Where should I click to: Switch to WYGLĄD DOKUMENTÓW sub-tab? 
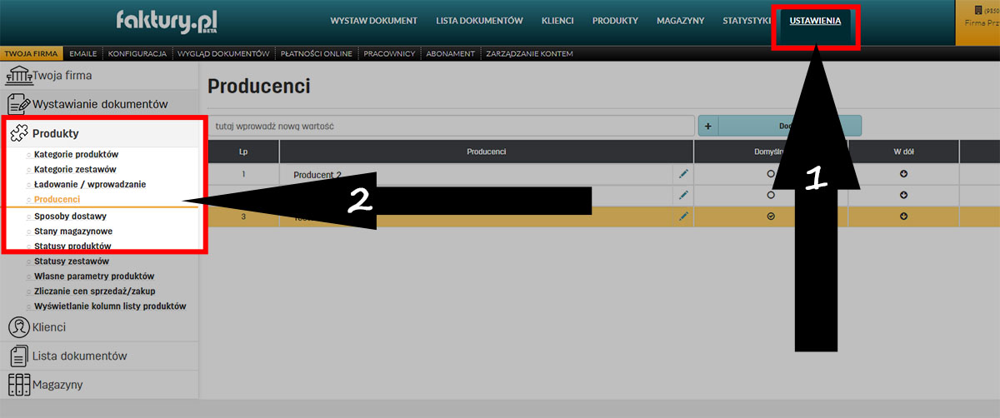[x=223, y=54]
